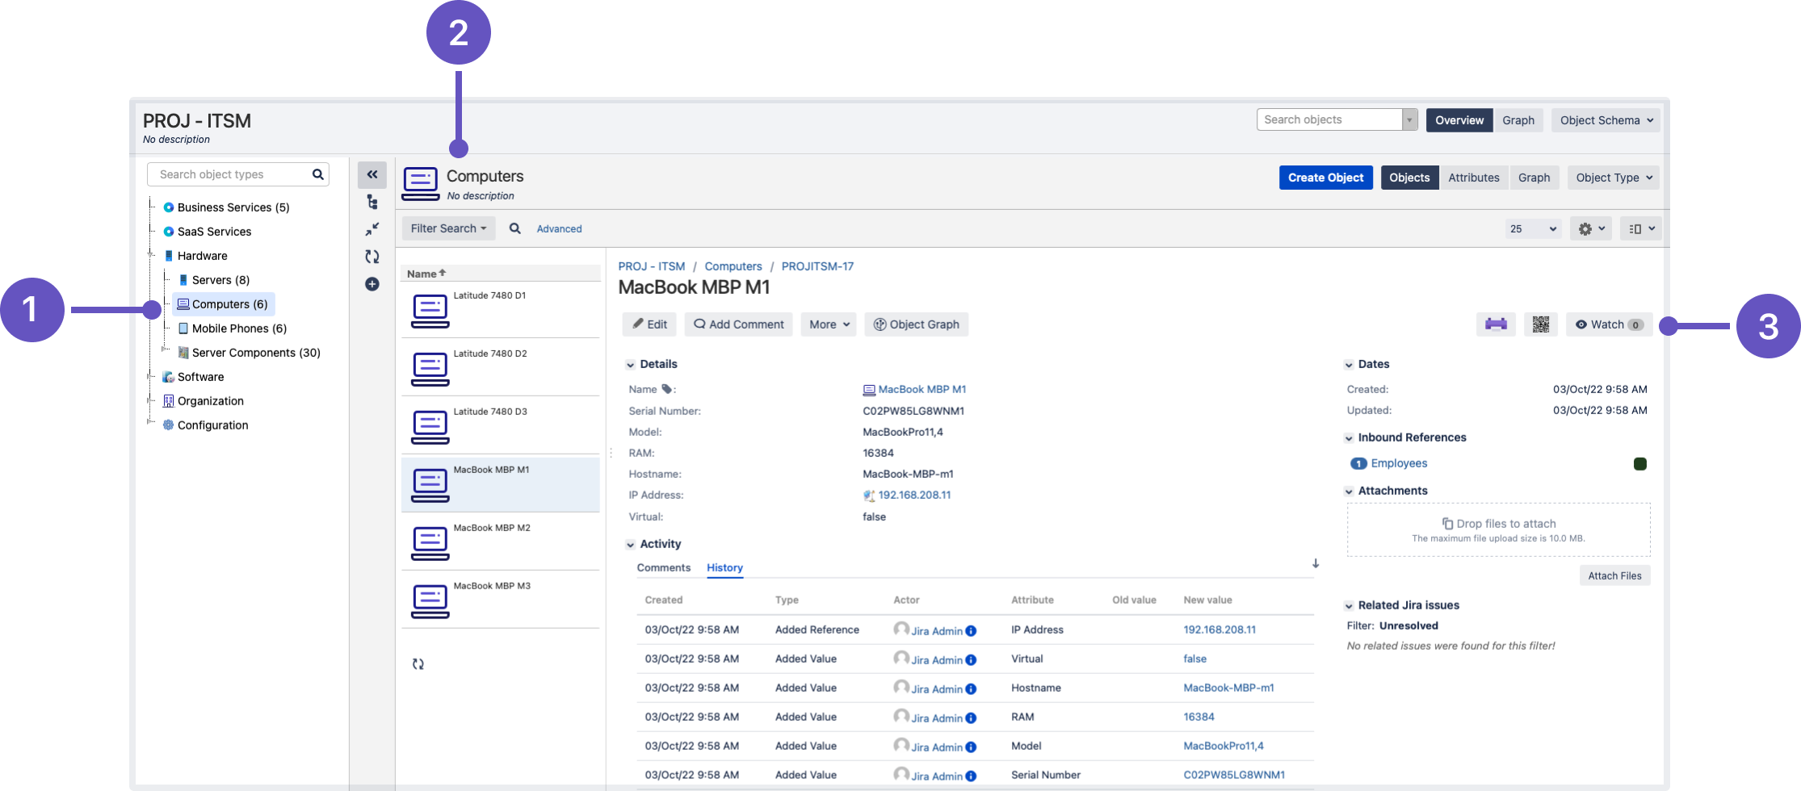This screenshot has width=1801, height=791.
Task: Click the Attach Files button
Action: [x=1614, y=575]
